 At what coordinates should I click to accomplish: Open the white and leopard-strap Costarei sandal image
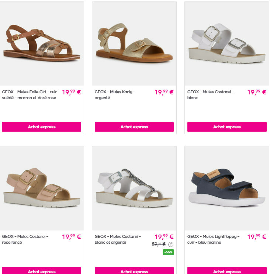tap(134, 188)
